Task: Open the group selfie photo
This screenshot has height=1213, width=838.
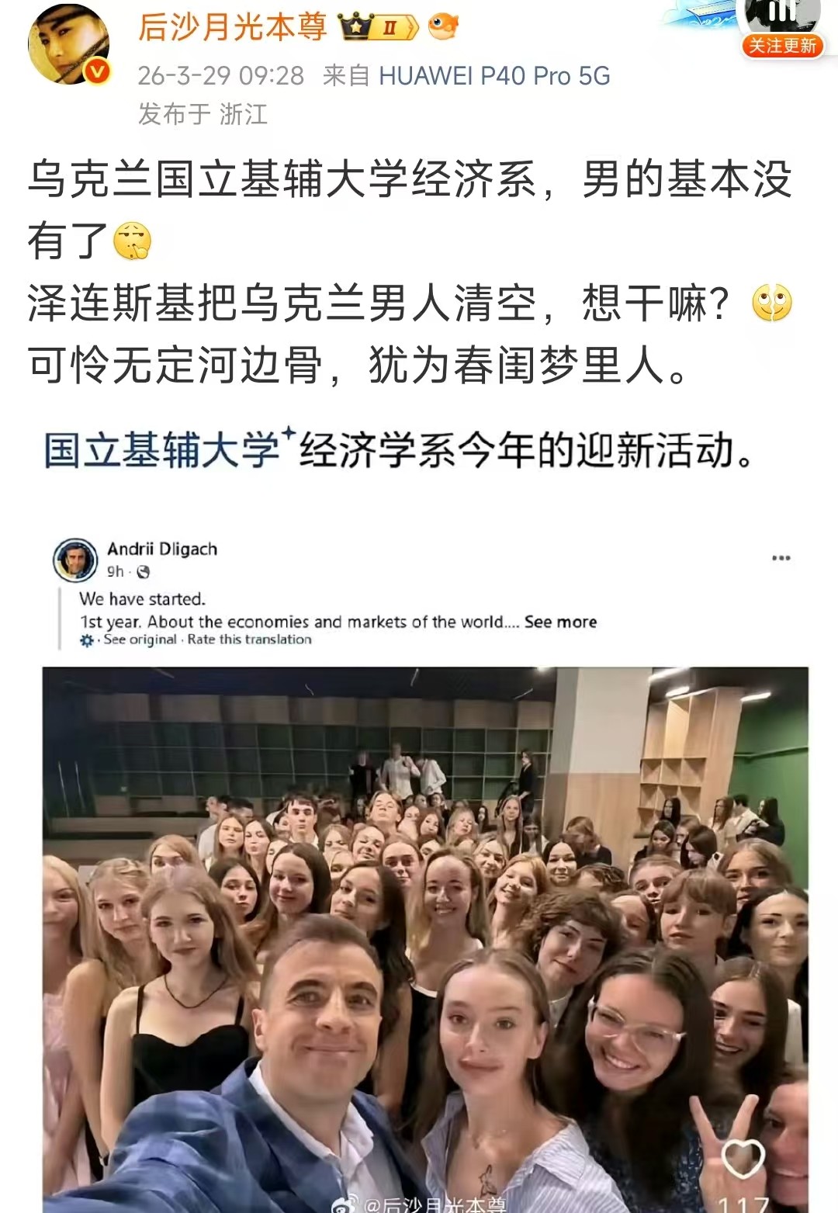Action: (425, 939)
